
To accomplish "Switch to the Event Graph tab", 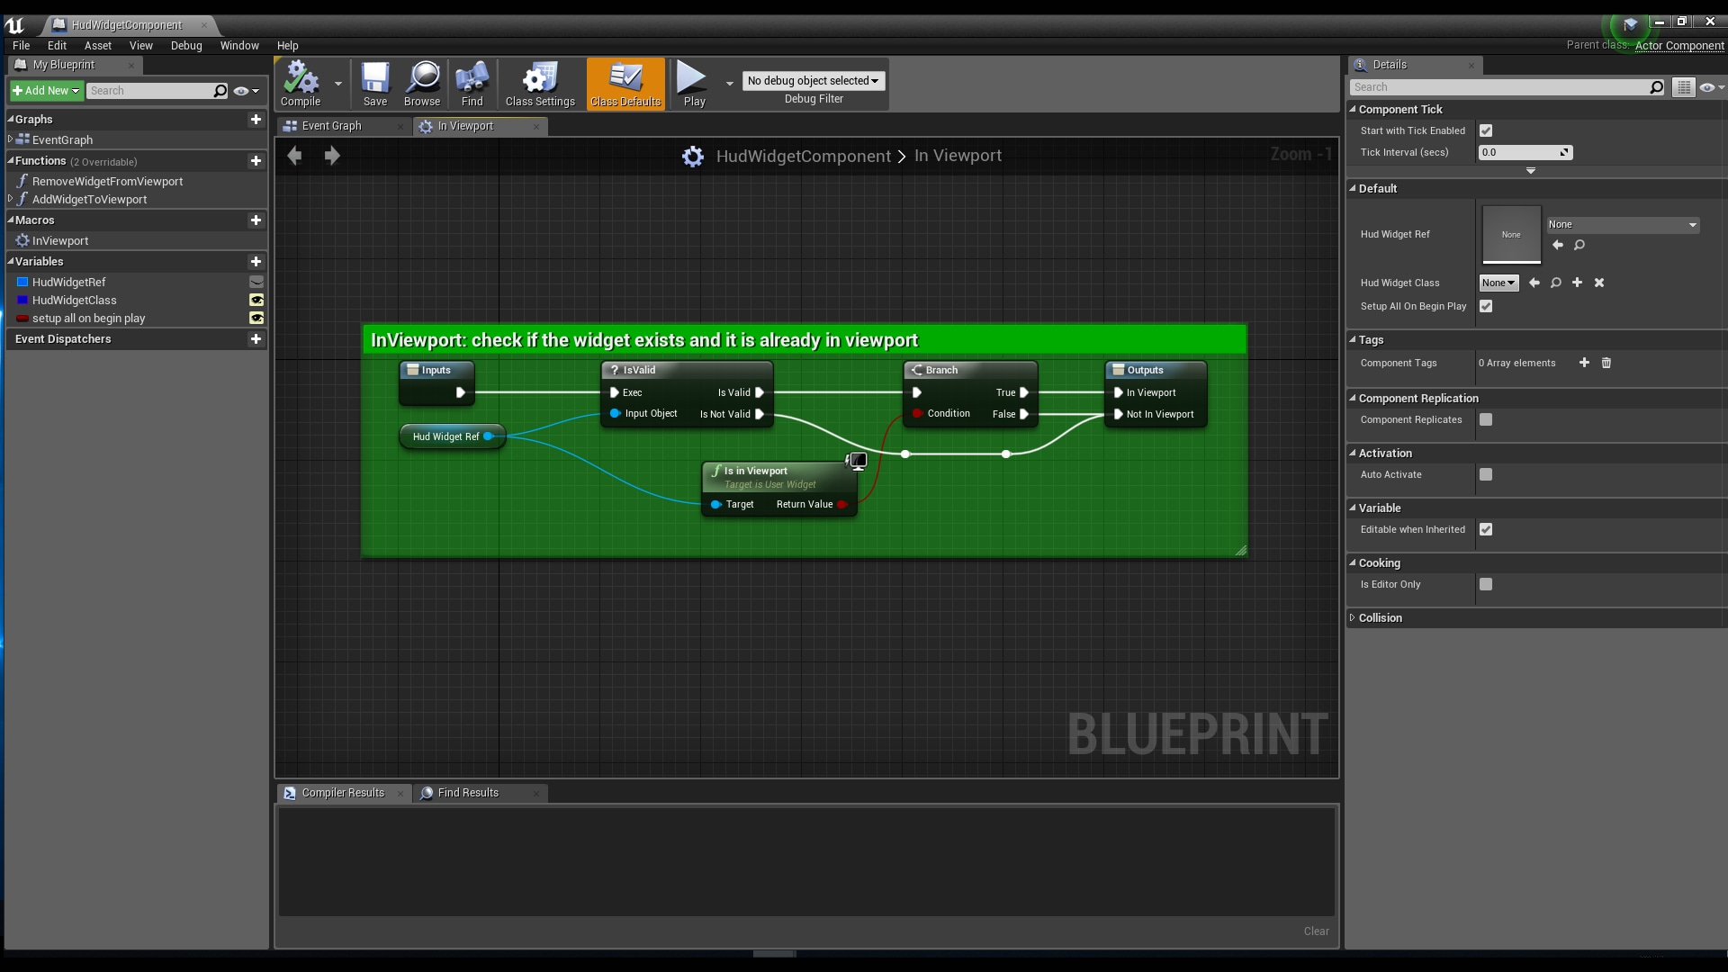I will (332, 126).
